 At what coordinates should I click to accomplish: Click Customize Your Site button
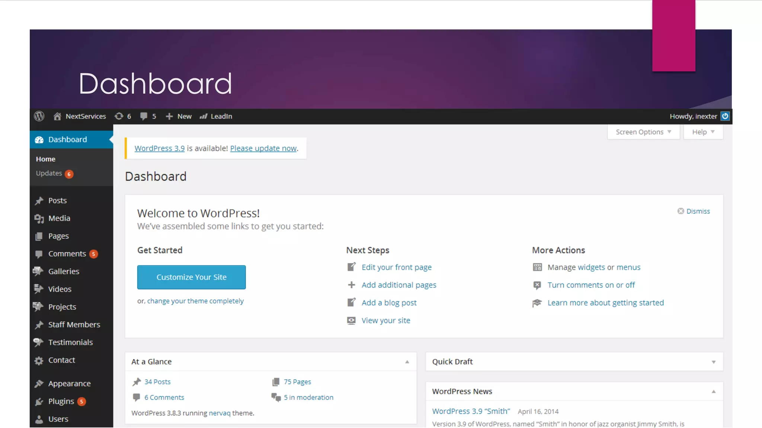tap(191, 277)
